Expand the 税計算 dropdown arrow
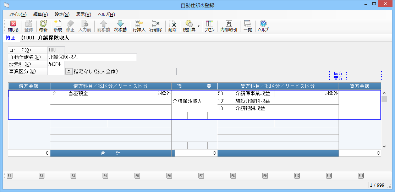The width and height of the screenshot is (395, 192). [x=198, y=26]
